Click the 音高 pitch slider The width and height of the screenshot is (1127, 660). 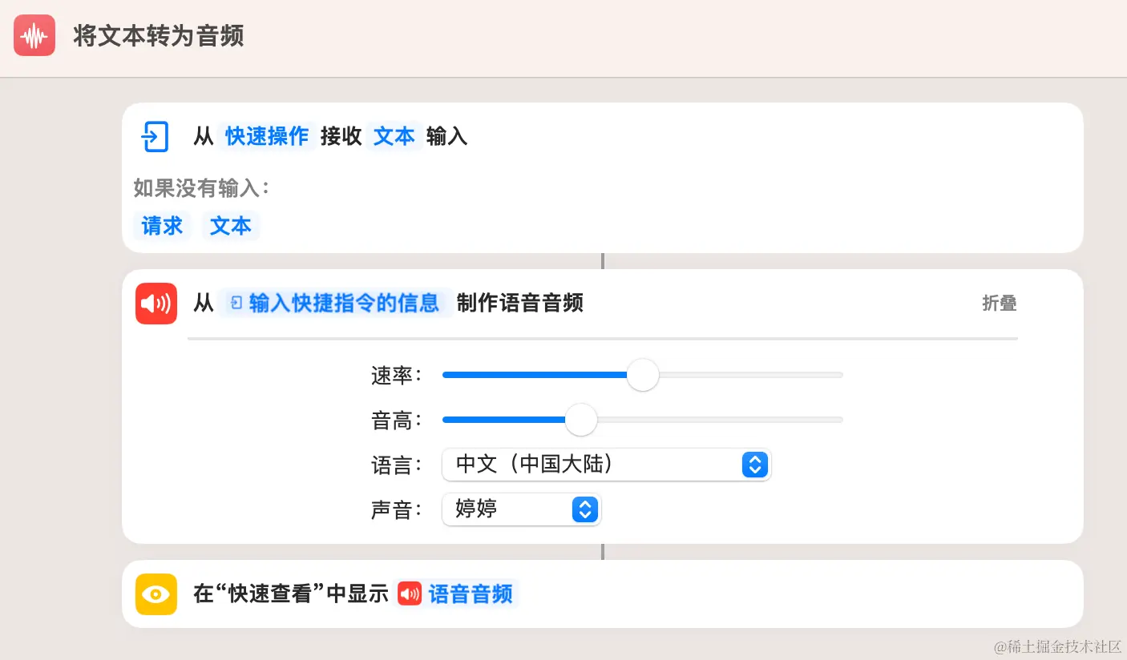tap(642, 419)
